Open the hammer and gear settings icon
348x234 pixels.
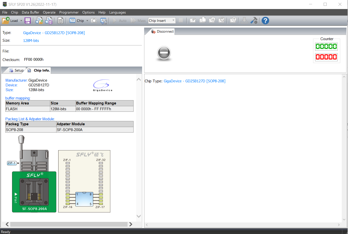(x=254, y=21)
